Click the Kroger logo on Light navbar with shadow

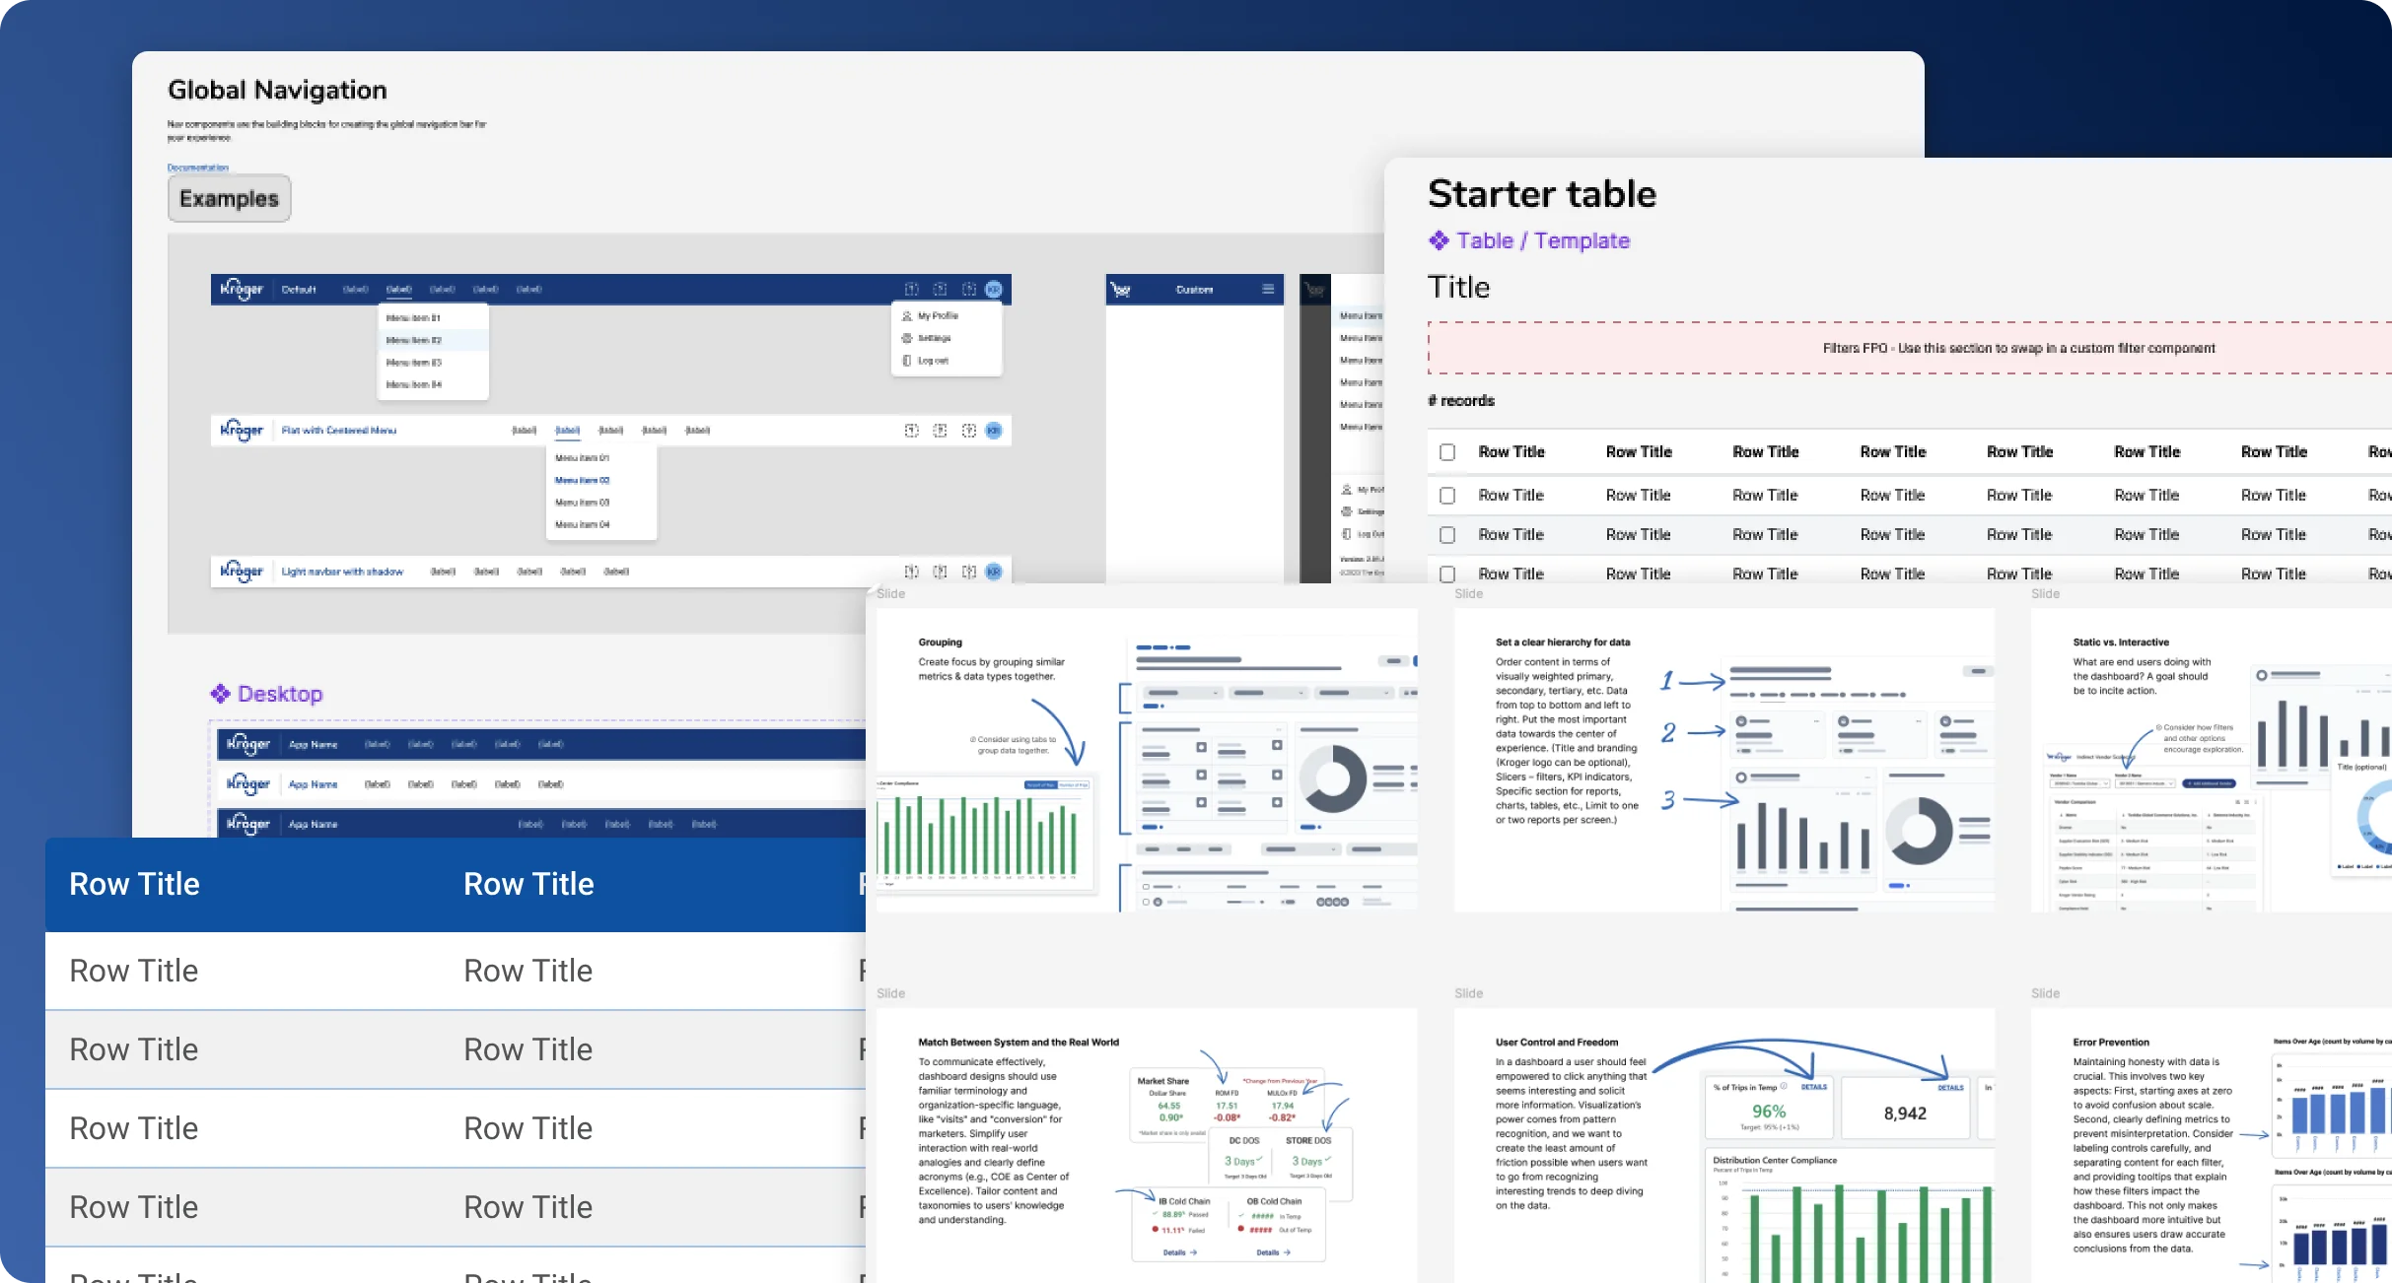point(241,572)
